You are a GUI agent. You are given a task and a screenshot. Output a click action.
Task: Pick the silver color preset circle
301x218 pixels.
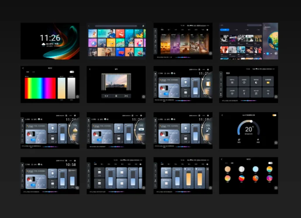242,169
